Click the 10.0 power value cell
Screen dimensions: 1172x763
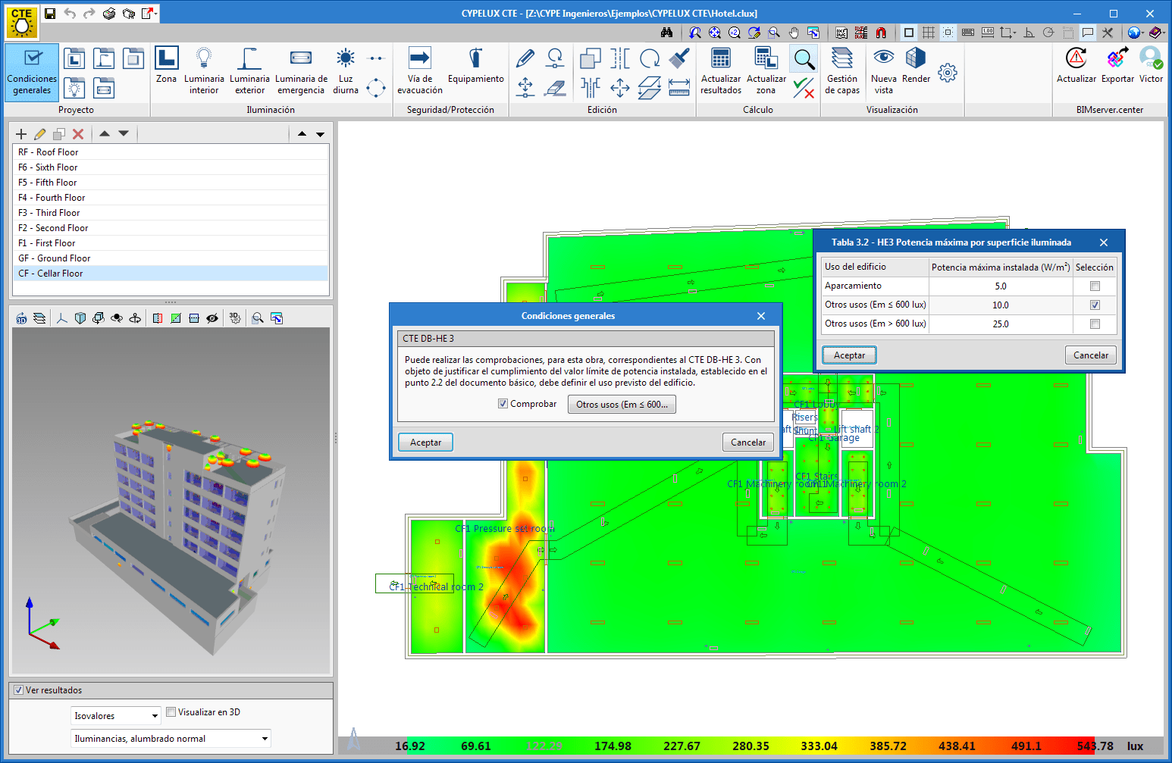tap(1001, 305)
